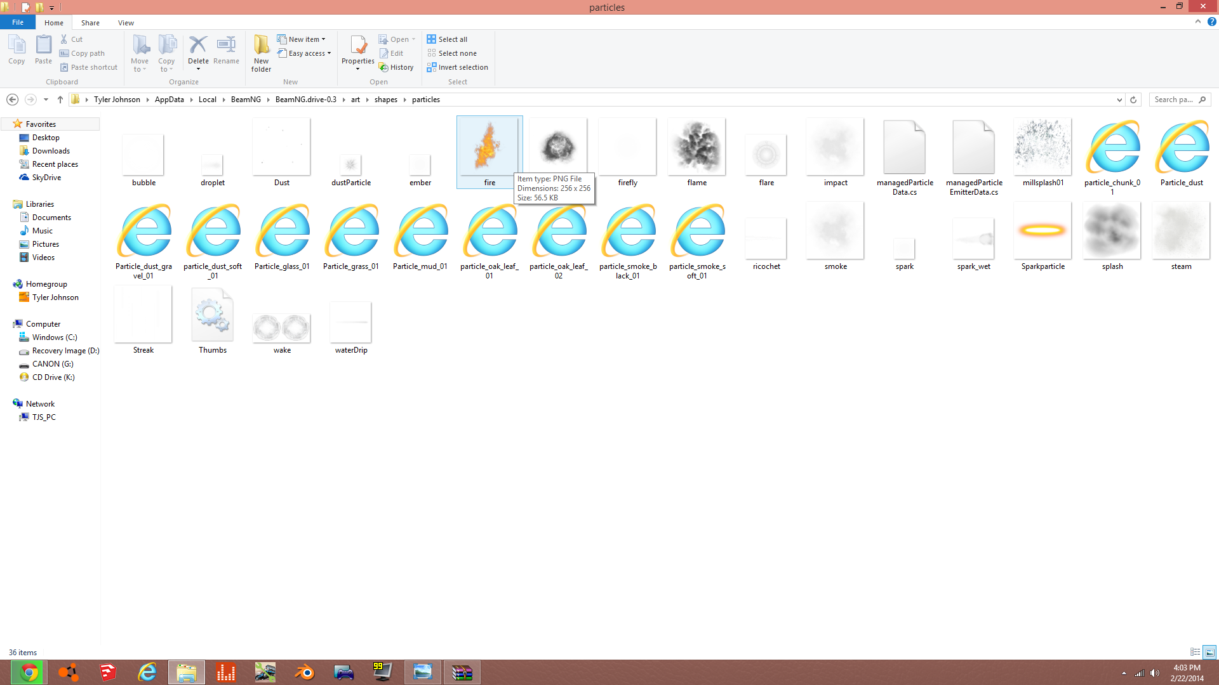Switch to large icons view toggle
1219x685 pixels.
coord(1209,652)
